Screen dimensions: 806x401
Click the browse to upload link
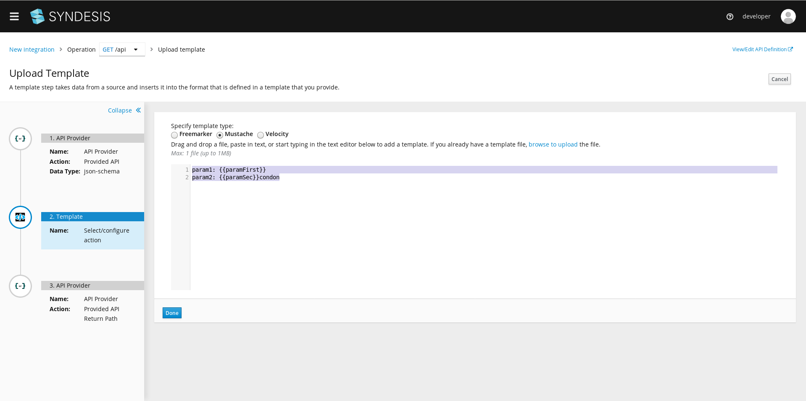point(553,144)
